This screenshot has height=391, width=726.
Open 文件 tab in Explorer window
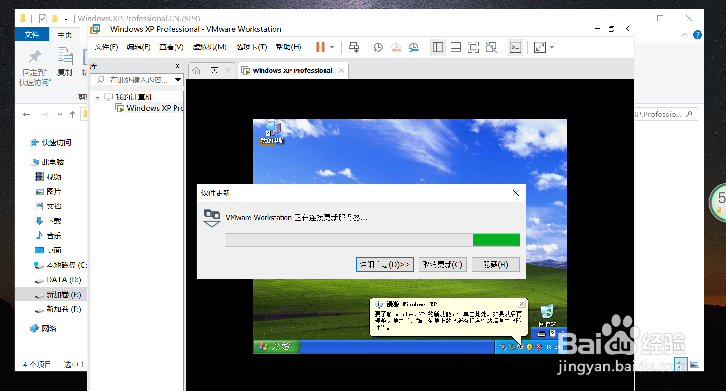(x=32, y=35)
